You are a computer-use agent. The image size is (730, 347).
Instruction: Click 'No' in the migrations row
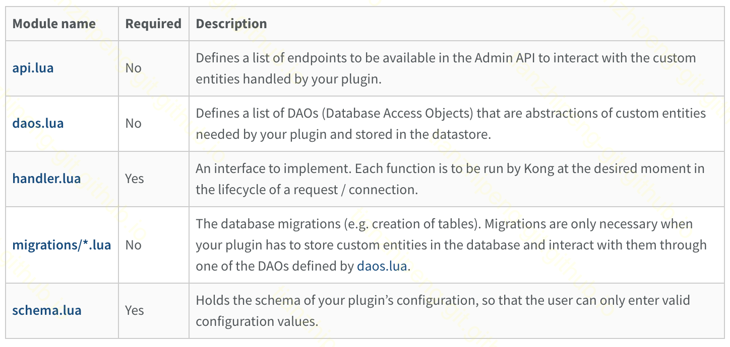pyautogui.click(x=134, y=245)
